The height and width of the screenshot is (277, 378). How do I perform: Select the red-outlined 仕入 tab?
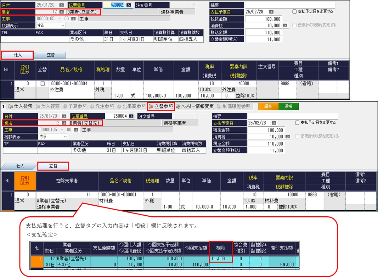17,55
